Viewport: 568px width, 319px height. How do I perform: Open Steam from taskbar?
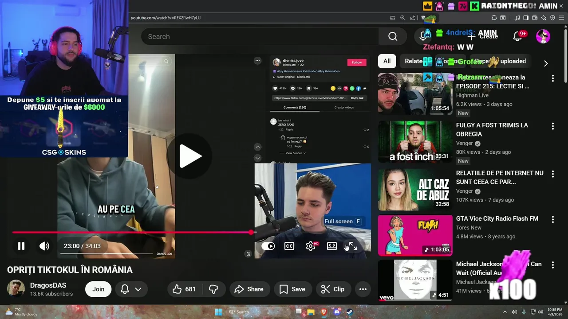tap(349, 312)
